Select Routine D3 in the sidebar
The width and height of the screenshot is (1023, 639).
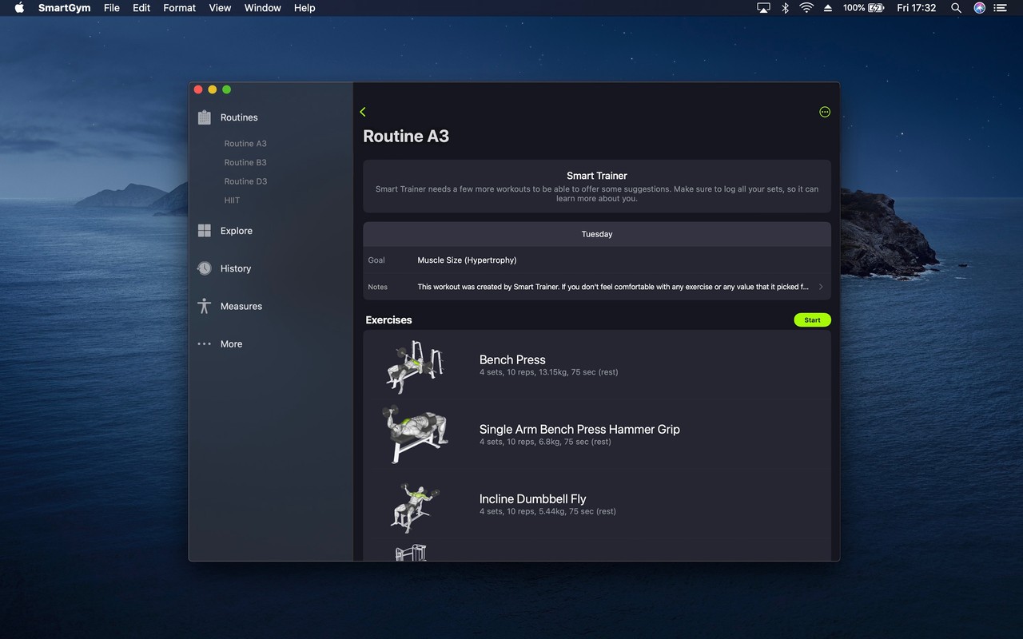point(245,181)
